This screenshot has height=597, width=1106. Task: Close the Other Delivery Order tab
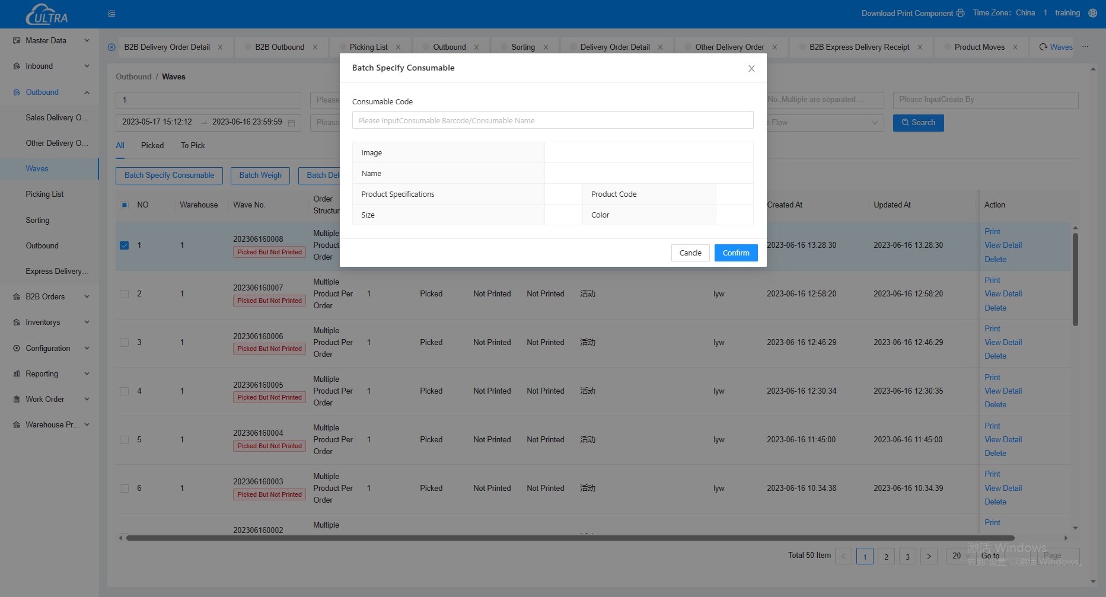tap(774, 47)
